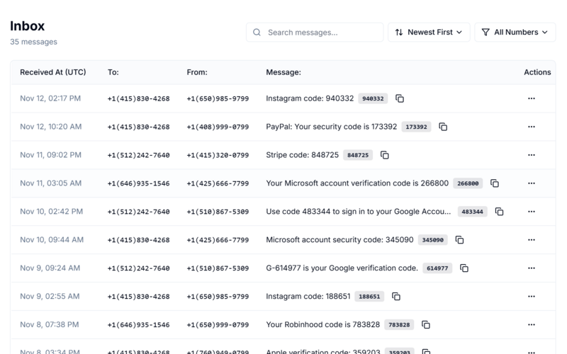
Task: Open actions menu for Google 483344 message
Action: (531, 212)
